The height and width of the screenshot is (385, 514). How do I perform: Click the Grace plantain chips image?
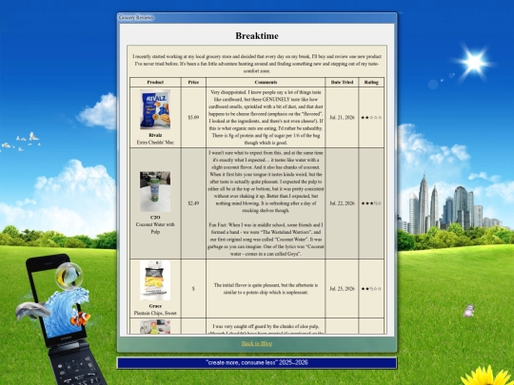tap(155, 280)
